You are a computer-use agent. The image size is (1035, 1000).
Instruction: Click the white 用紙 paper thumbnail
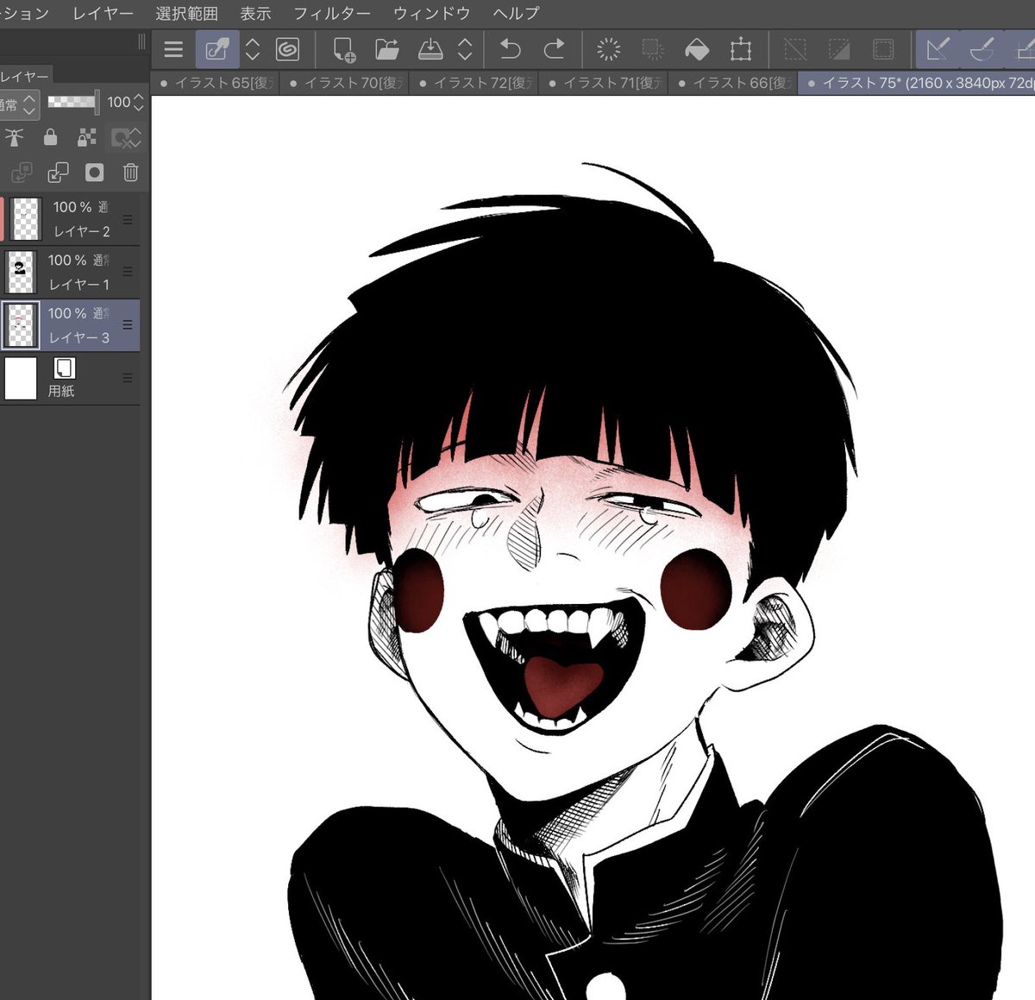pyautogui.click(x=21, y=379)
